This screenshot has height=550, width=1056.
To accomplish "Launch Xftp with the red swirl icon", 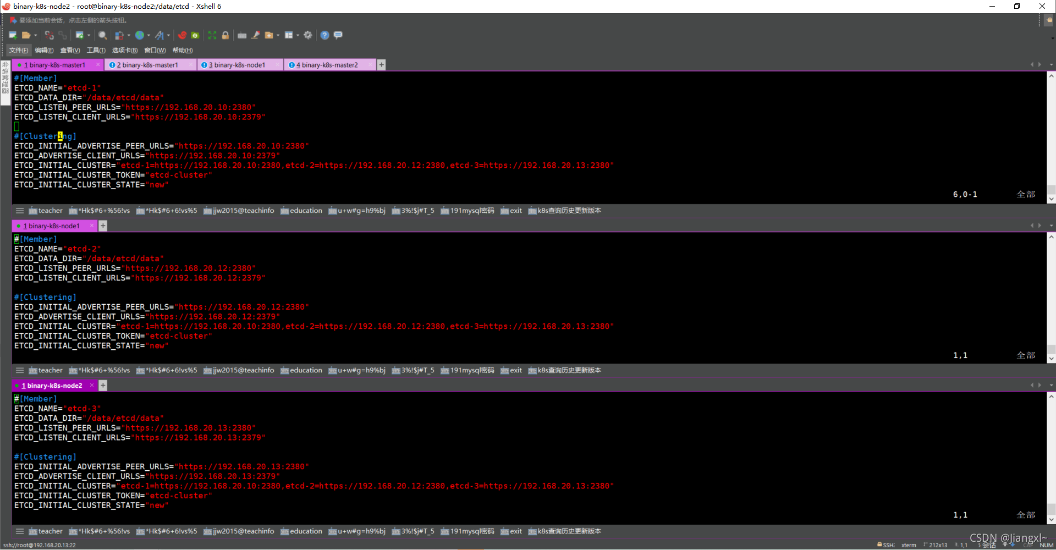I will 182,35.
